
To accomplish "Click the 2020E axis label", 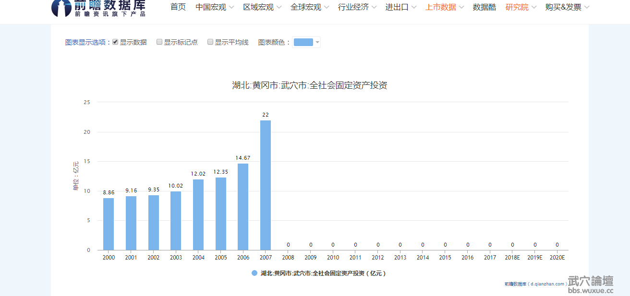I will pos(557,258).
